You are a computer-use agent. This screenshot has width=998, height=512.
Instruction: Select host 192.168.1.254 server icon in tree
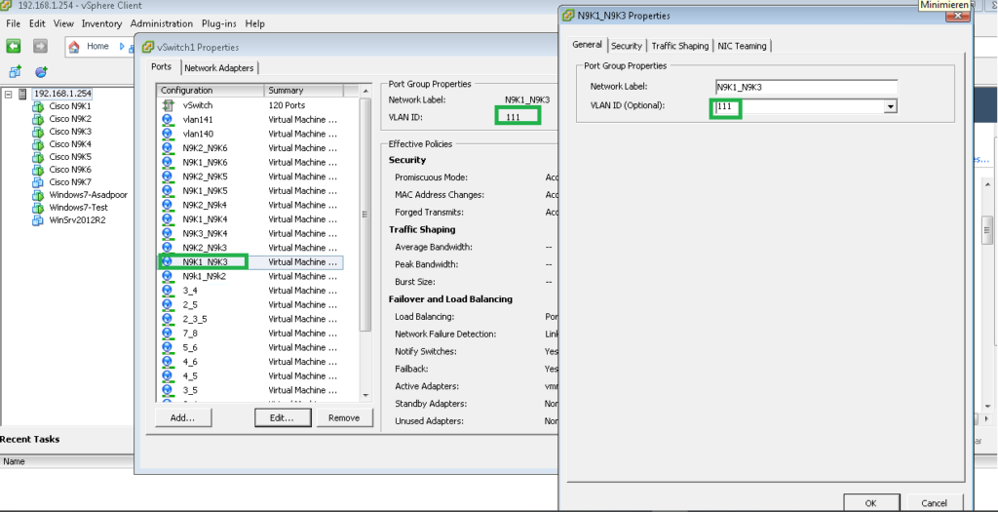tap(23, 94)
